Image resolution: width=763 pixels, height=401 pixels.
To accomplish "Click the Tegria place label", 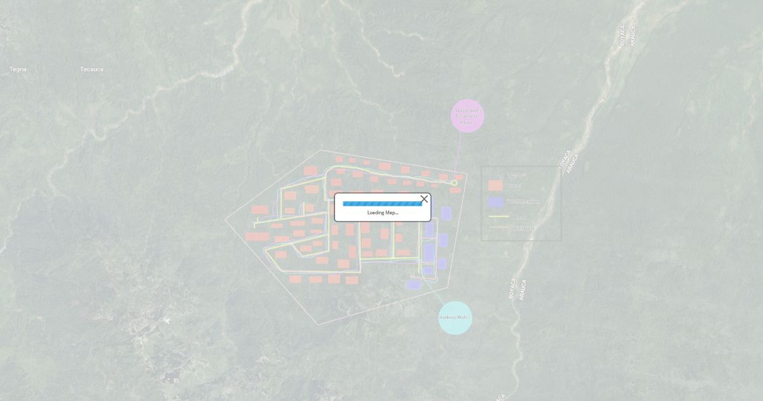I will (18, 69).
